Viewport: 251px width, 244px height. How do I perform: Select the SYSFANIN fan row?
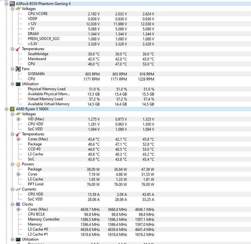point(91,74)
